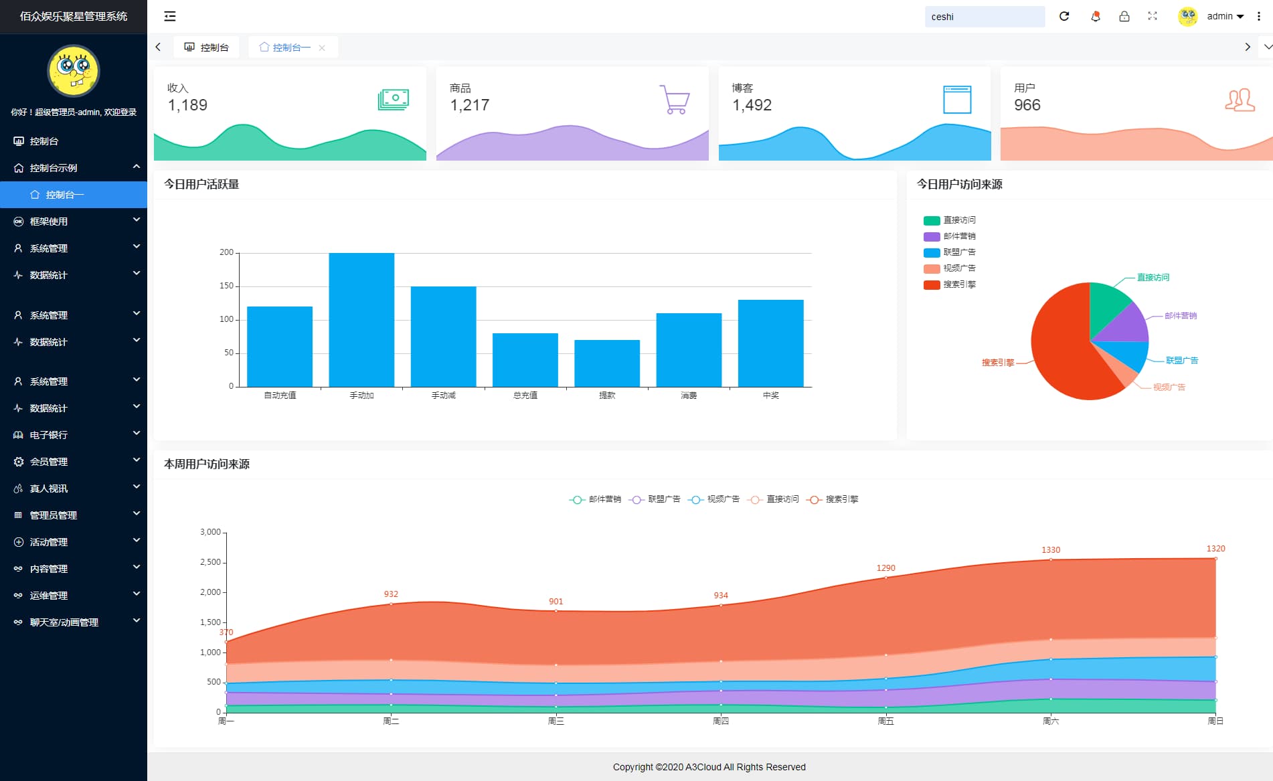Click the cash icon on 收入 card
The height and width of the screenshot is (781, 1273).
click(x=393, y=99)
